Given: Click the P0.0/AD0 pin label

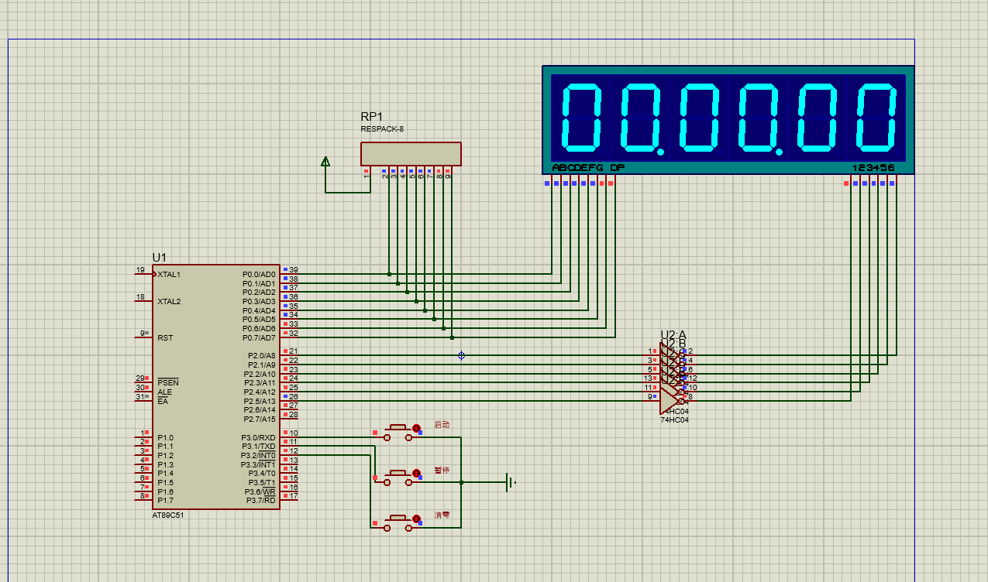Looking at the screenshot, I should coord(259,274).
